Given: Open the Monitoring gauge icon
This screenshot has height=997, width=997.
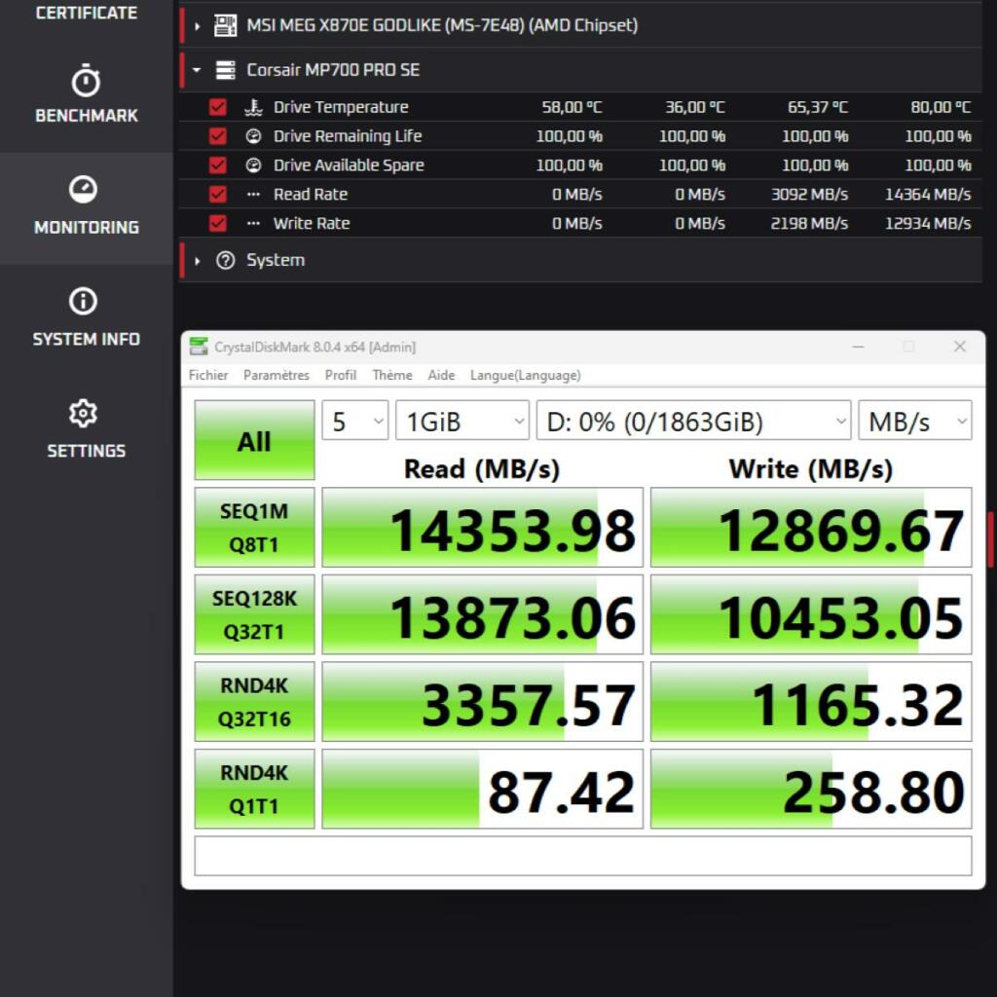Looking at the screenshot, I should [x=84, y=190].
